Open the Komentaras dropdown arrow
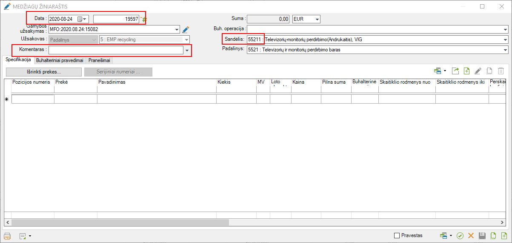512x243 pixels. (x=187, y=50)
